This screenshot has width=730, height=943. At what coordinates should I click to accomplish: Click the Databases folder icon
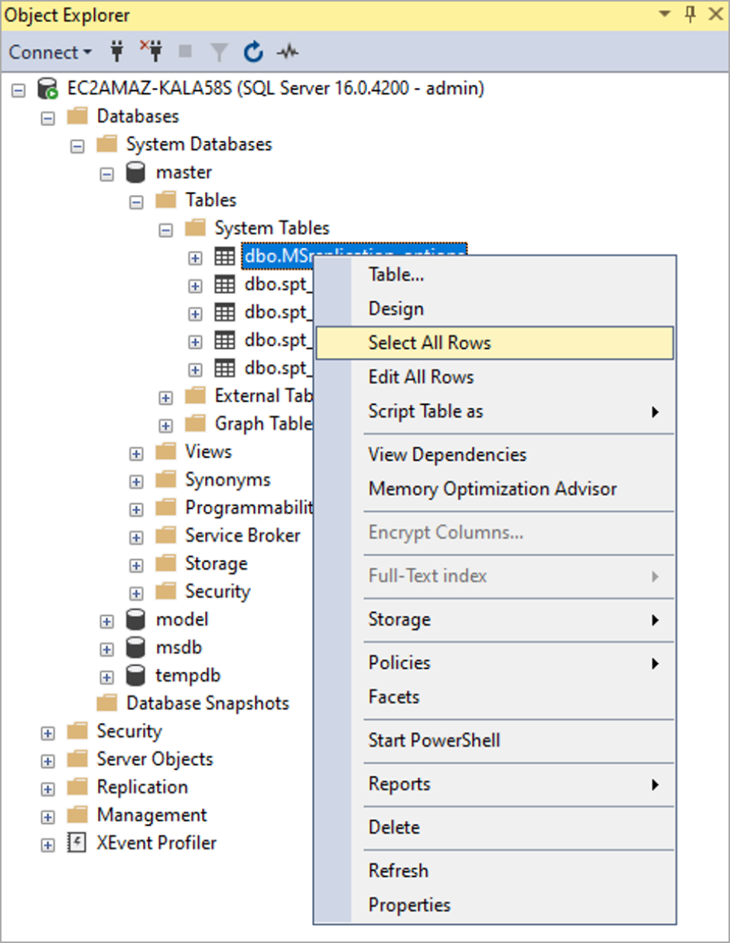(77, 116)
